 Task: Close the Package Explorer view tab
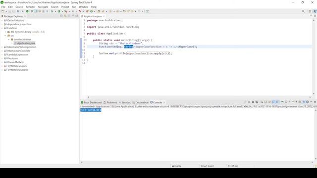(x=25, y=16)
